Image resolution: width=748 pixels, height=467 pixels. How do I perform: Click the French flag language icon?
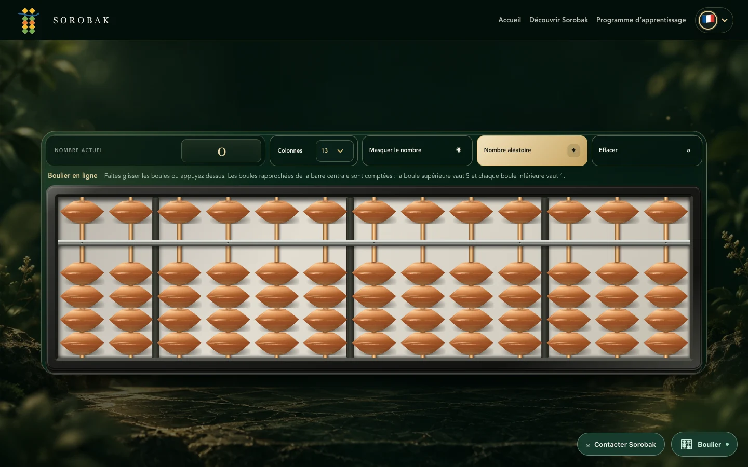click(707, 20)
